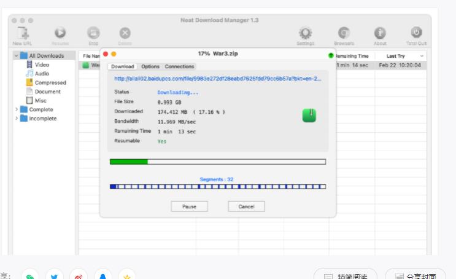Click the Remaining Time column header
456x279 pixels.
pyautogui.click(x=352, y=56)
